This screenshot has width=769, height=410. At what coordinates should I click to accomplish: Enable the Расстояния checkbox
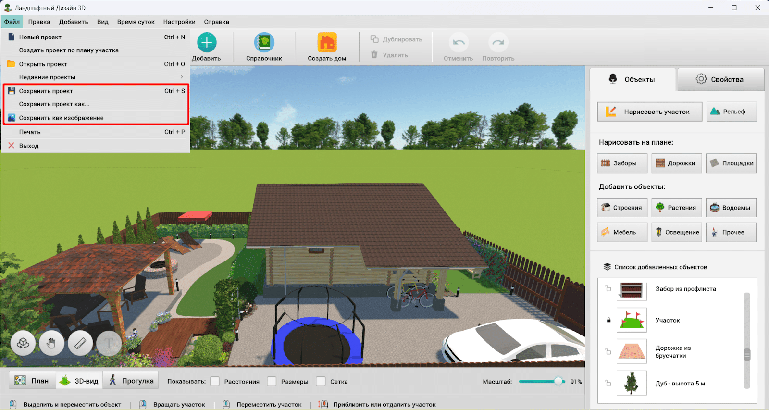pos(215,382)
